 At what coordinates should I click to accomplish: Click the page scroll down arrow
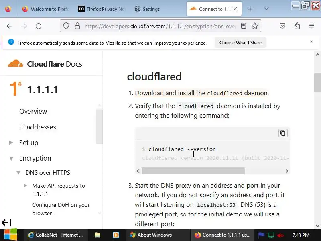coord(317,226)
